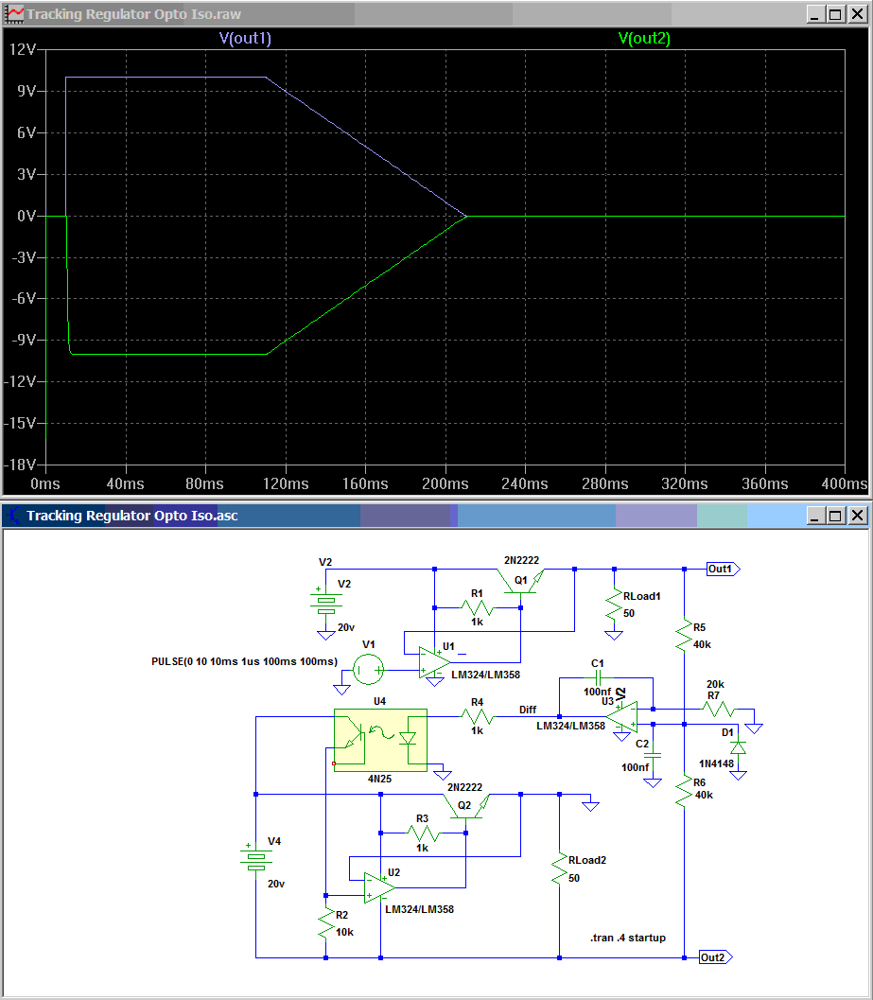Select the Diff net label
The width and height of the screenshot is (873, 1000).
[x=528, y=710]
